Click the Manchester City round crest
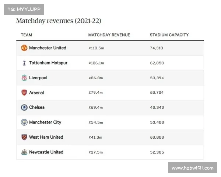This screenshot has width=221, height=177. coord(24,122)
